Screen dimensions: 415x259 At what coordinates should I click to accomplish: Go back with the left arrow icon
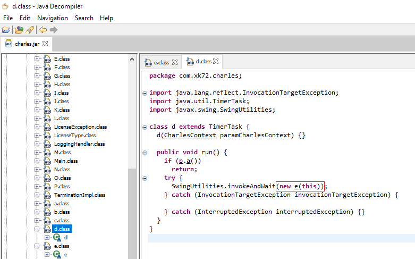pos(43,30)
